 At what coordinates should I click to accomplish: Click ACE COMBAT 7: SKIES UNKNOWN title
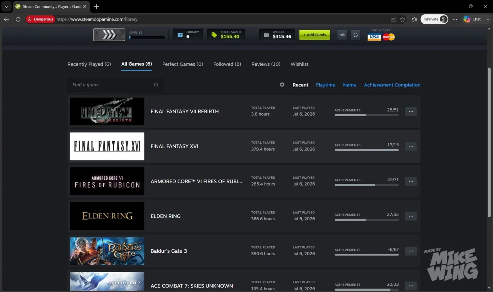tap(192, 286)
